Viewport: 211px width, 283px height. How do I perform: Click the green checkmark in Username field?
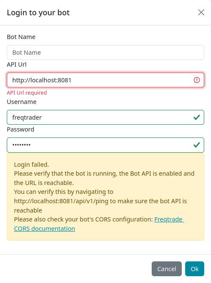[x=197, y=117]
